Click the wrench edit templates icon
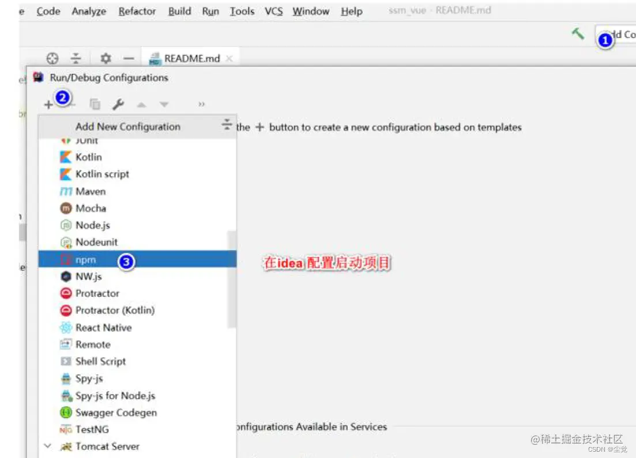Viewport: 636px width, 458px height. [x=118, y=104]
